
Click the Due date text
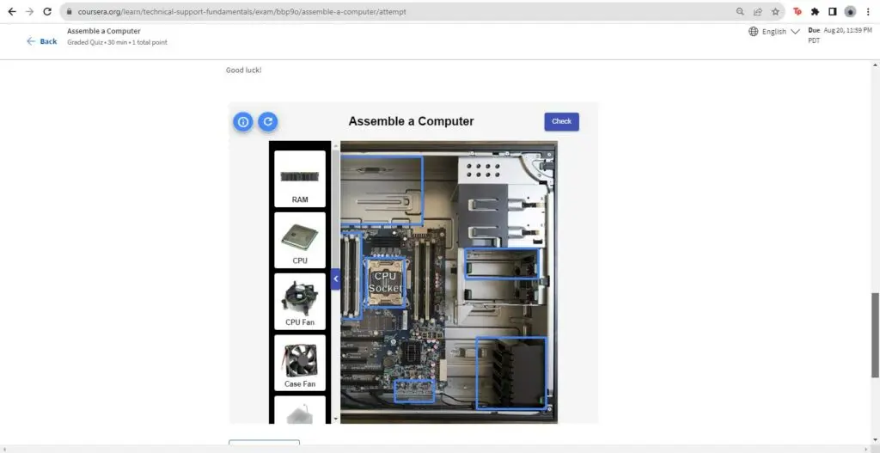[x=840, y=34]
